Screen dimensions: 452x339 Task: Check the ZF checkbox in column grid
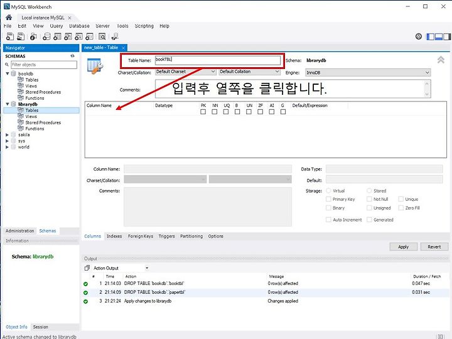tap(261, 112)
